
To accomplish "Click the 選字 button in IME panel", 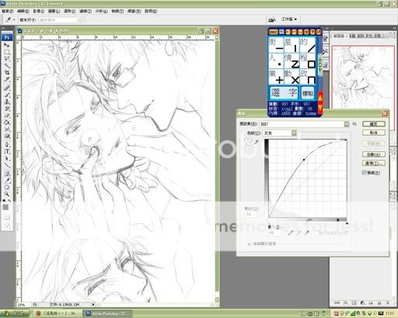I will pyautogui.click(x=284, y=92).
